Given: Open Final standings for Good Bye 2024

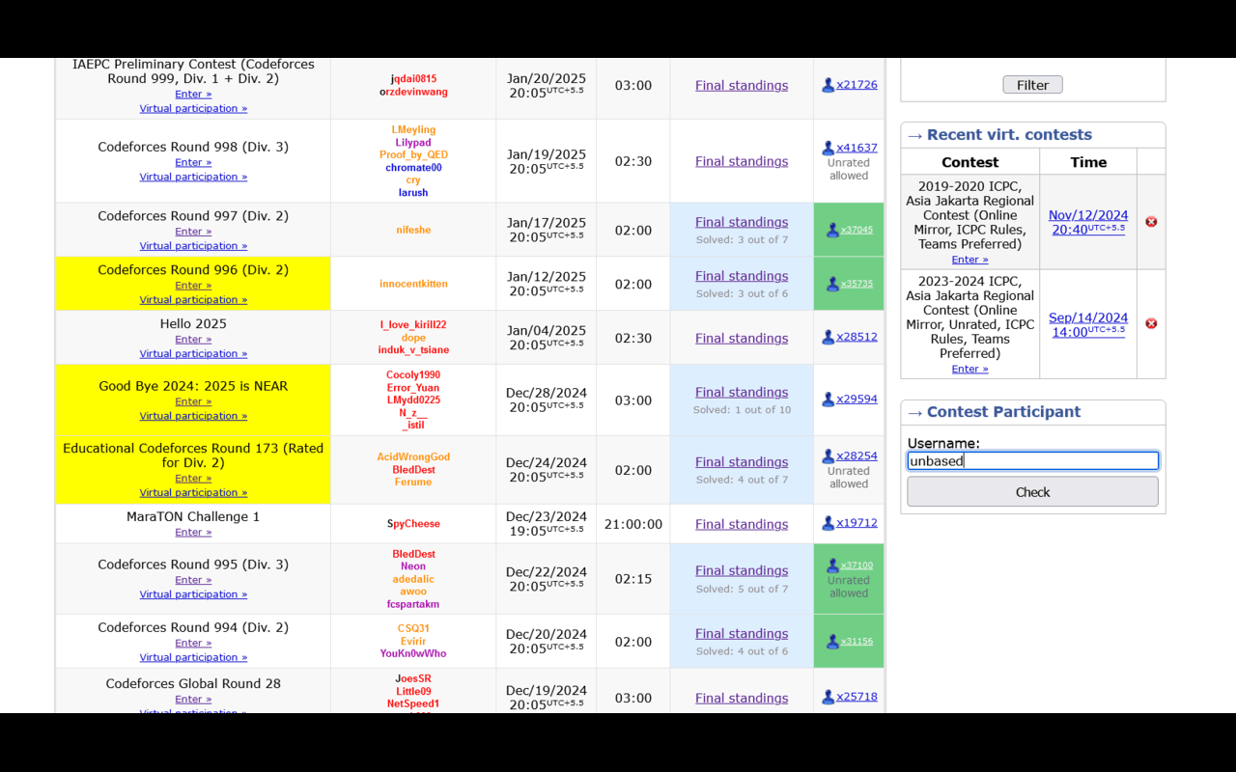Looking at the screenshot, I should 742,392.
